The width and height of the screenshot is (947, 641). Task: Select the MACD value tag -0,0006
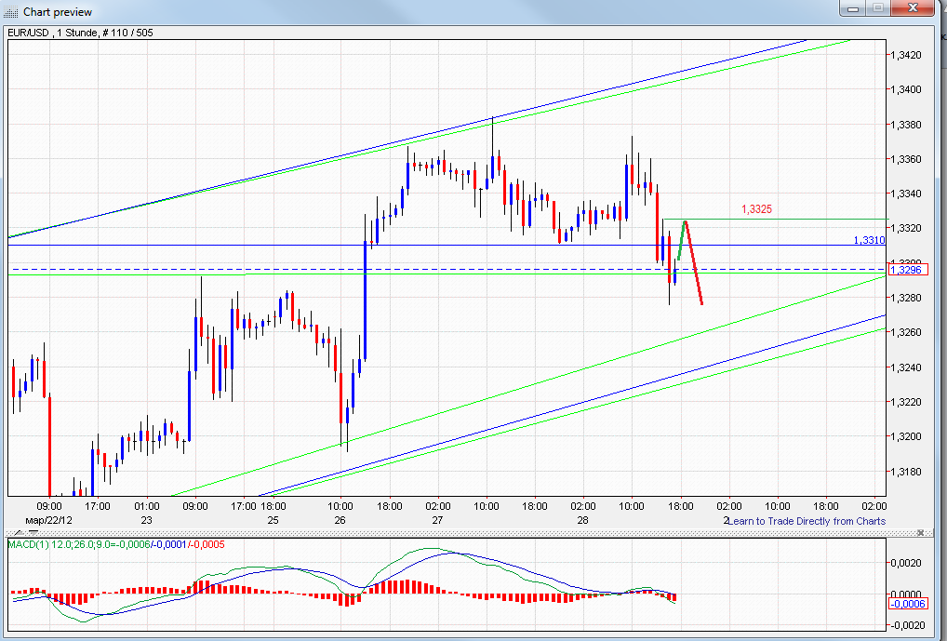coord(907,604)
